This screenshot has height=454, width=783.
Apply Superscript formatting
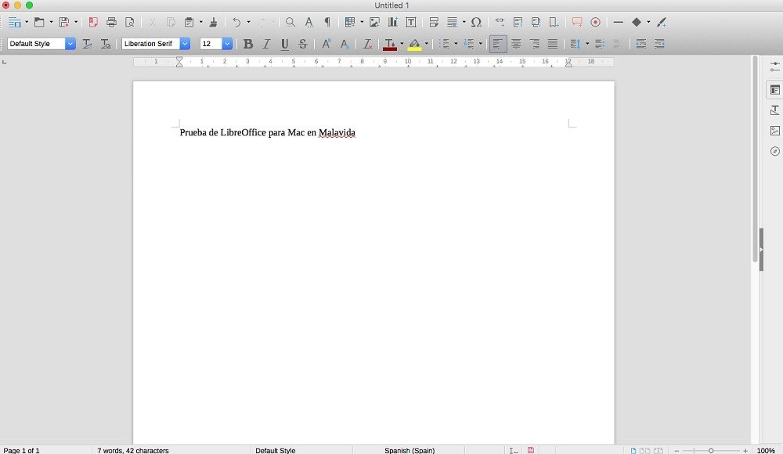pos(326,44)
